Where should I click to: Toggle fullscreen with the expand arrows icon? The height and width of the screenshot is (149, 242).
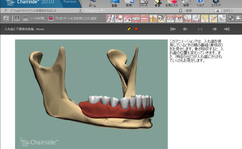tap(231, 18)
